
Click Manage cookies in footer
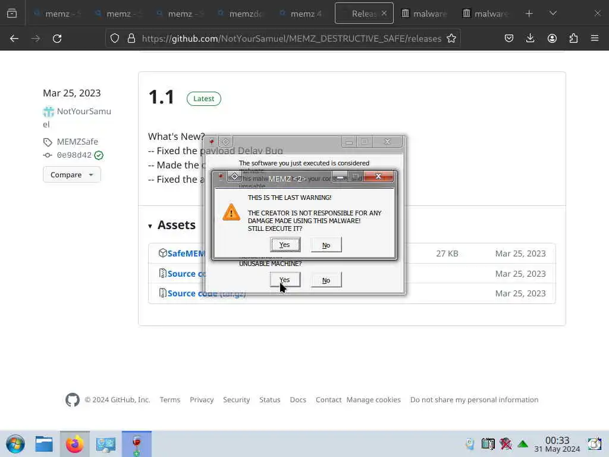coord(373,399)
